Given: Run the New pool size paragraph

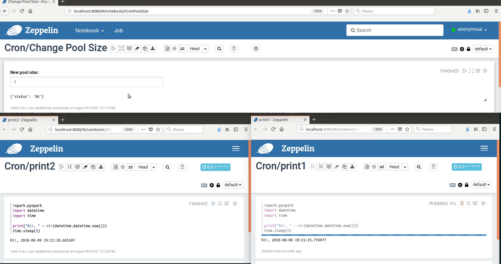Looking at the screenshot, I should 465,71.
